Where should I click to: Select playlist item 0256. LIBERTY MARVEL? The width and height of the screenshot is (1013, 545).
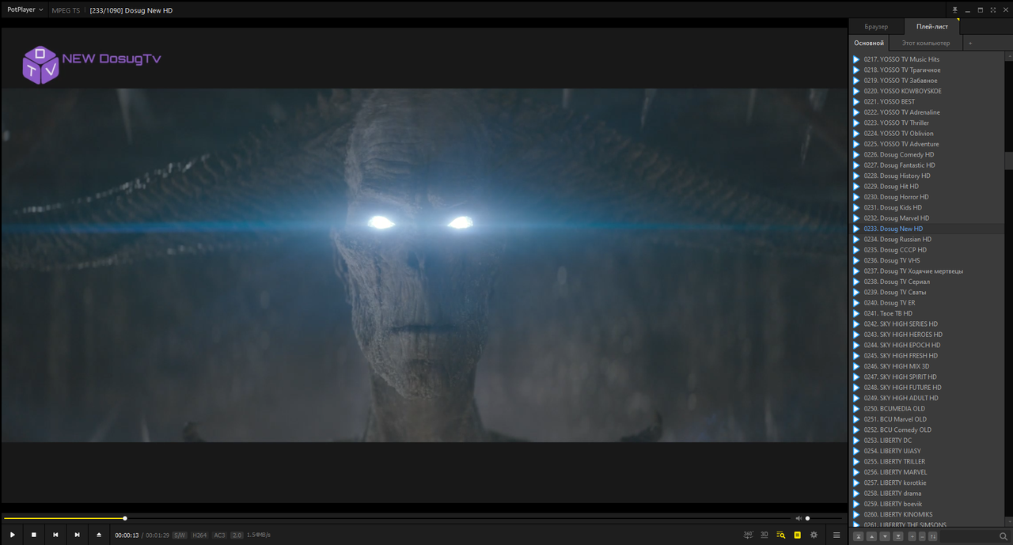928,472
